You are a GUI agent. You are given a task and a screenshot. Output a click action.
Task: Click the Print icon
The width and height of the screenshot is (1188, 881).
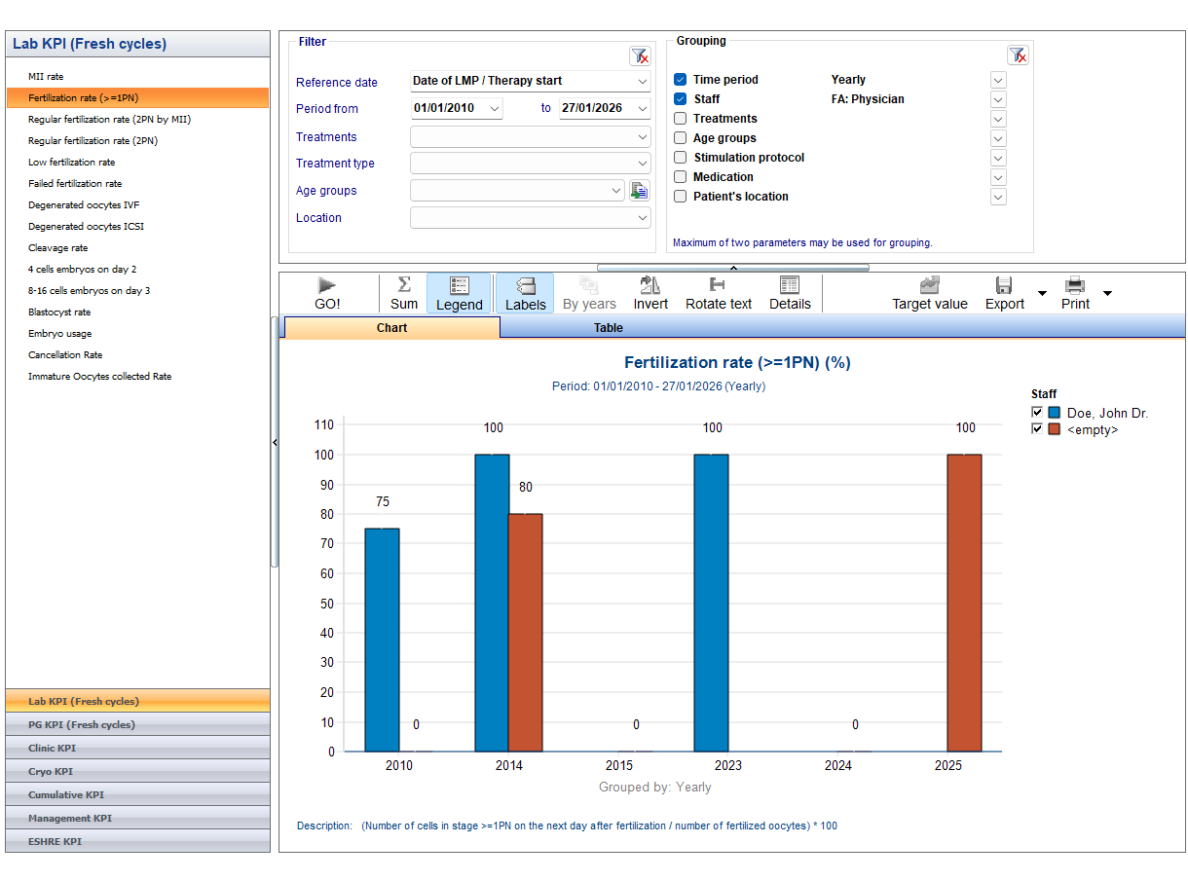tap(1075, 293)
